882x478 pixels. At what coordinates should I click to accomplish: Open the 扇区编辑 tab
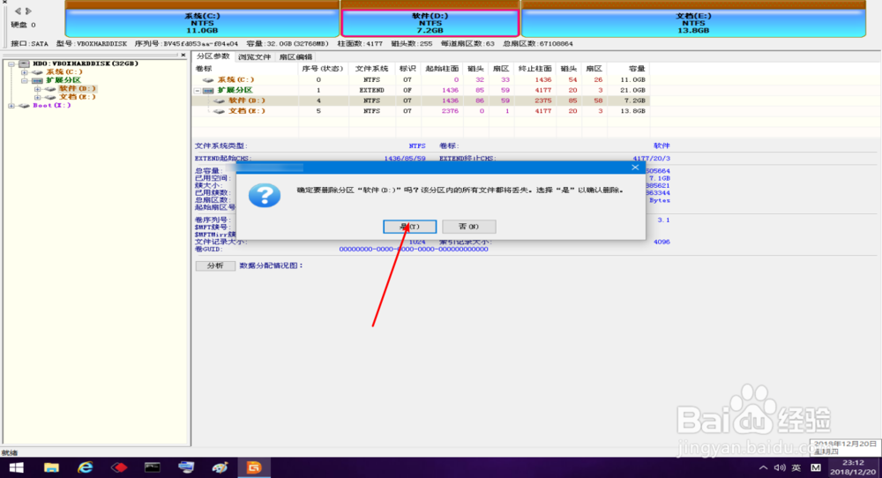tap(295, 56)
